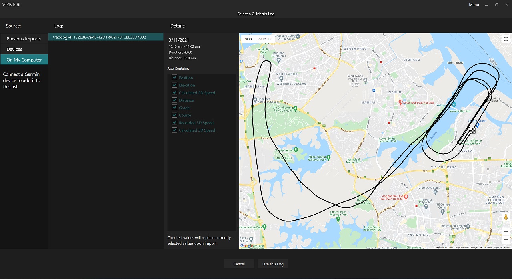
Task: Click the Google logo on map
Action: point(246,246)
